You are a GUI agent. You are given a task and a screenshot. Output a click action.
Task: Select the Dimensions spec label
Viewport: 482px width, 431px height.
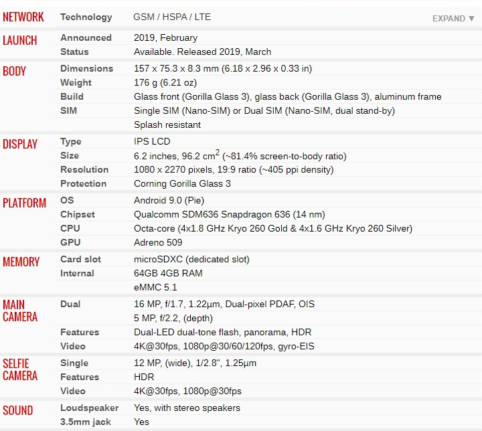(86, 68)
